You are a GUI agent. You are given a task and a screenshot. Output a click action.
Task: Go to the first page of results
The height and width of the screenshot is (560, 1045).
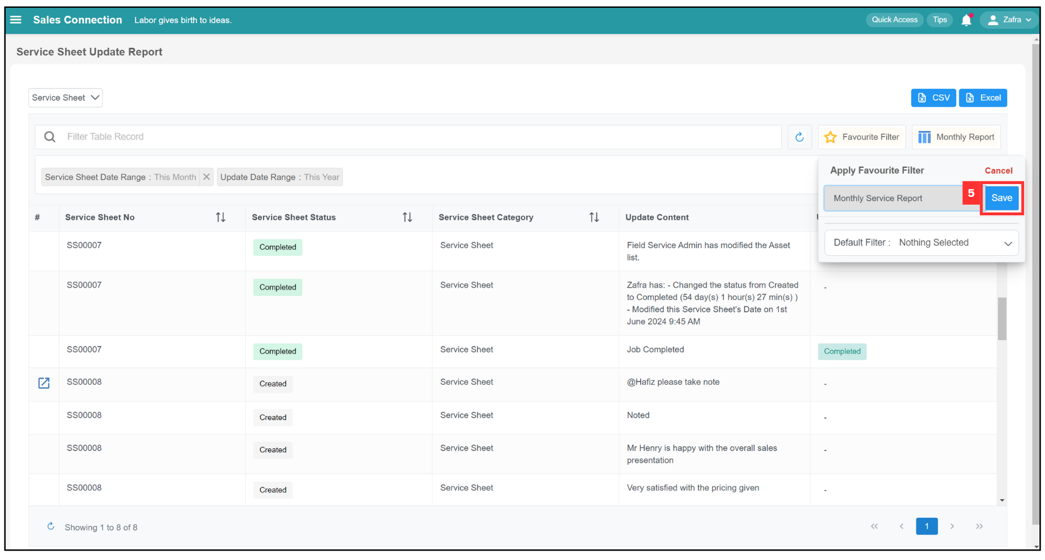874,527
